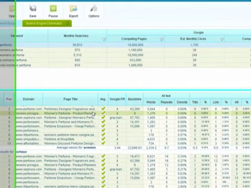Click the Backlinks column header
The width and height of the screenshot is (251, 188).
pos(135,99)
